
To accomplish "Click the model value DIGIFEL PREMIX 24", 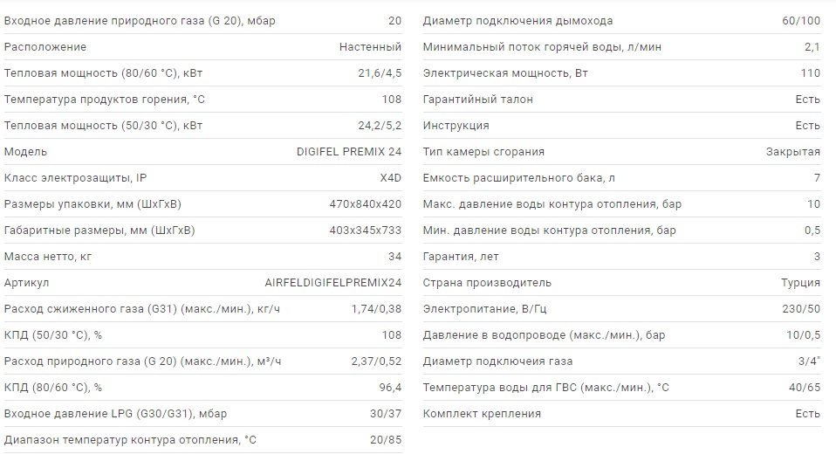I will [x=349, y=152].
